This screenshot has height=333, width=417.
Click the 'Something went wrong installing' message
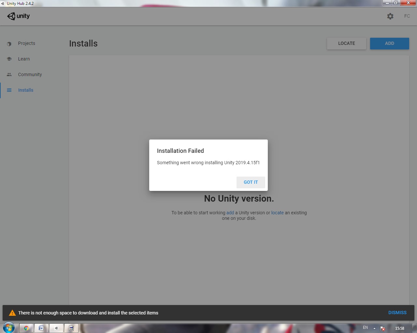click(x=208, y=163)
